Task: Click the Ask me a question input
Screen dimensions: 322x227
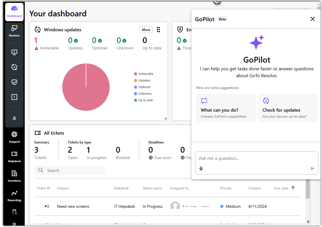Action: (x=257, y=158)
